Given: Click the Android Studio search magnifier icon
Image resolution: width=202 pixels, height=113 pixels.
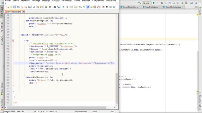Looking at the screenshot, I should coord(196,3).
